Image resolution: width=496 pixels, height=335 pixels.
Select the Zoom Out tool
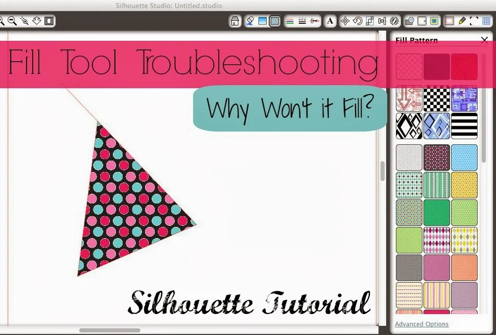point(12,21)
